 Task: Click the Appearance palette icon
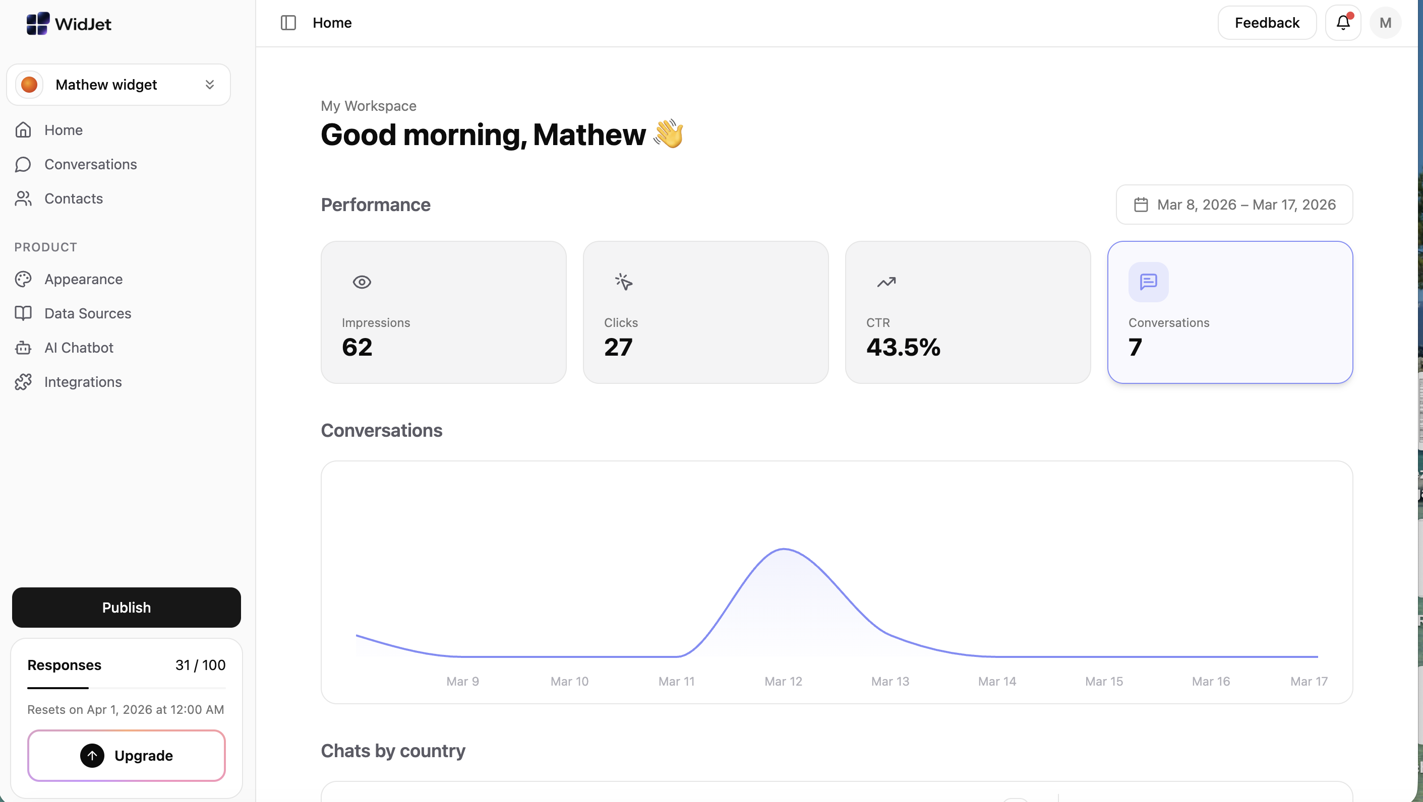coord(23,279)
